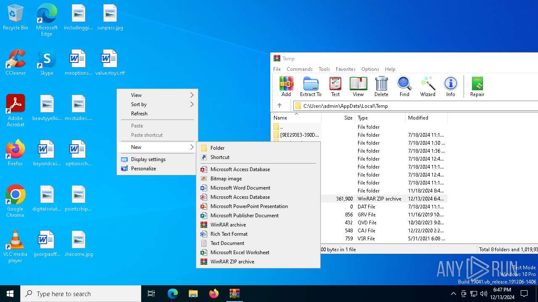Select the VLC media player desktop icon

point(16,247)
